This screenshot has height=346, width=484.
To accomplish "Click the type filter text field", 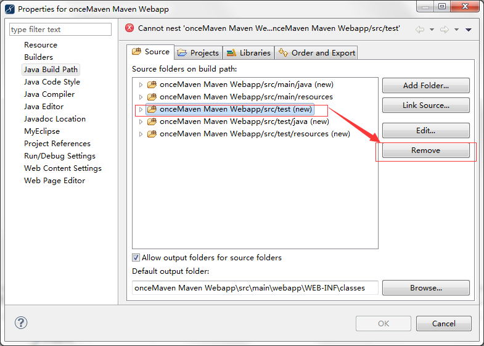I will [60, 30].
